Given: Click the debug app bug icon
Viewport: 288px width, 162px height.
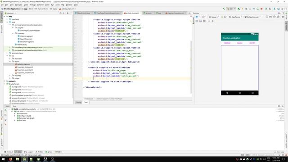Looking at the screenshot, I should 246,9.
